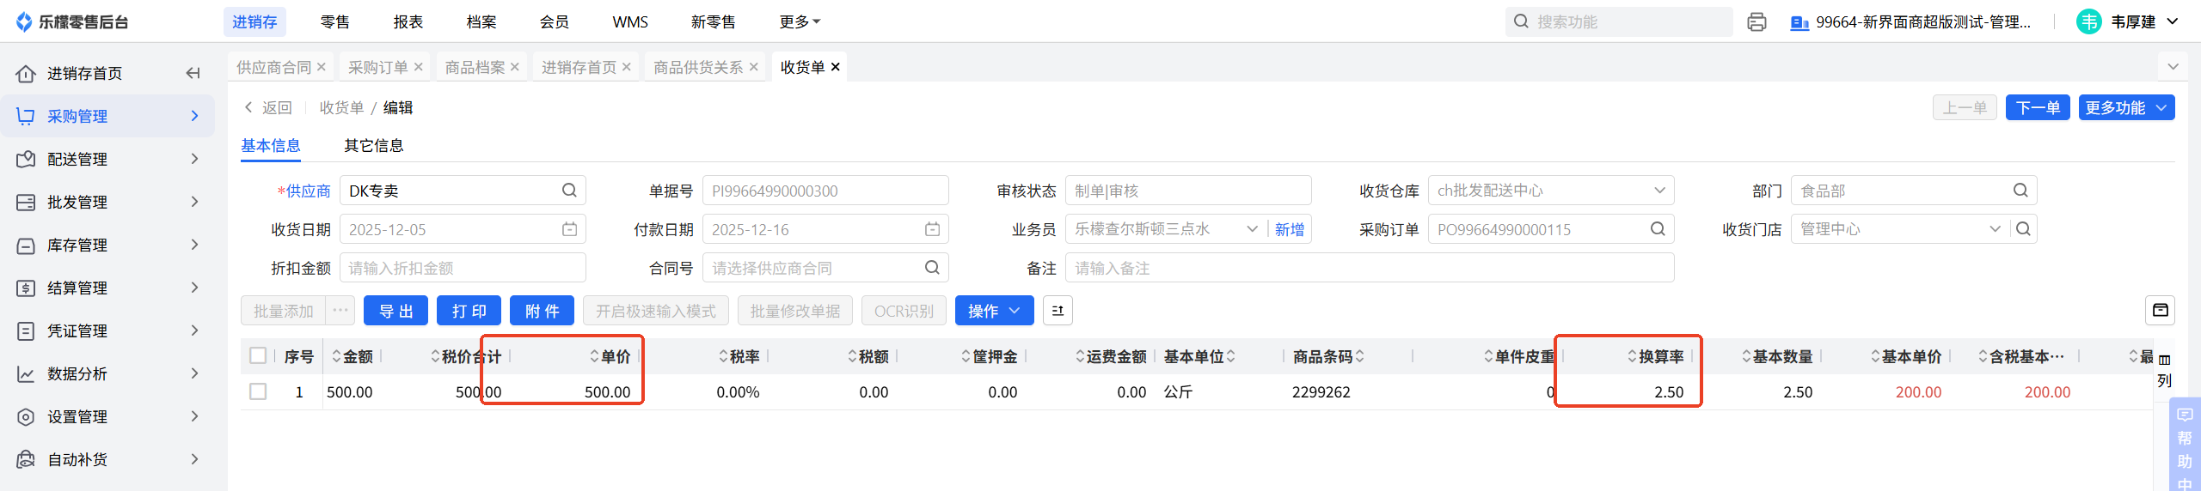Click the supplier search magnifier icon
The height and width of the screenshot is (491, 2201).
point(569,191)
